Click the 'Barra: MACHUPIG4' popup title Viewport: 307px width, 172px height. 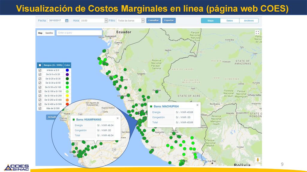(x=166, y=107)
